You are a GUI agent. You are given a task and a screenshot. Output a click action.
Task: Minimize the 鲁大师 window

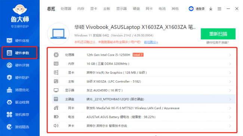(228, 9)
